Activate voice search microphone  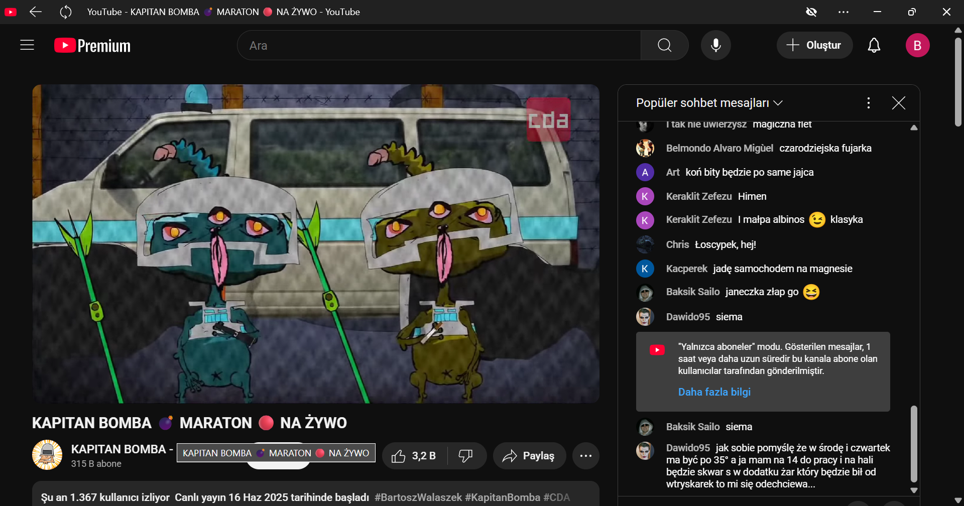[716, 45]
